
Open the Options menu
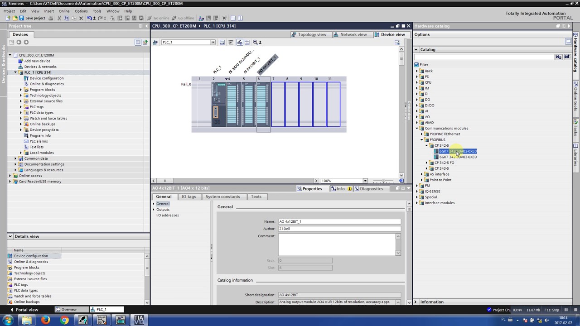[x=81, y=11]
